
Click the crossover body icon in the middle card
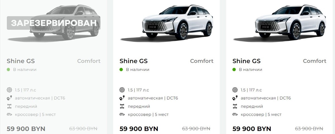point(122,115)
